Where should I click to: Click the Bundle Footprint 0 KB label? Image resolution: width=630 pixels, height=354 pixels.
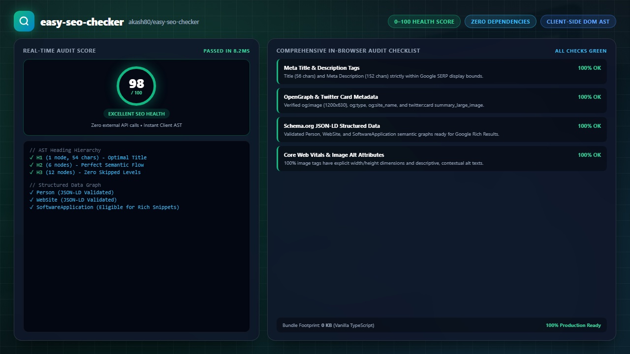pyautogui.click(x=328, y=325)
